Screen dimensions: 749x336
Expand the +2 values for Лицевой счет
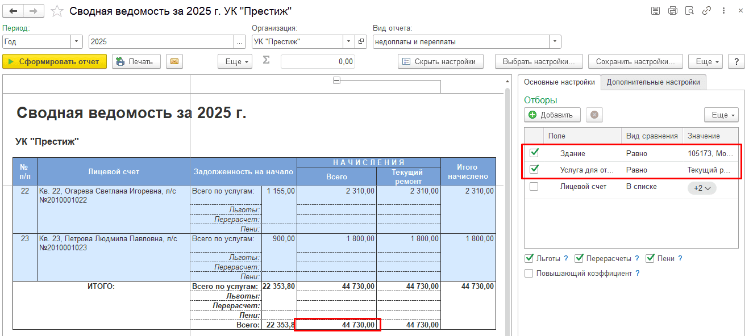[x=702, y=188]
